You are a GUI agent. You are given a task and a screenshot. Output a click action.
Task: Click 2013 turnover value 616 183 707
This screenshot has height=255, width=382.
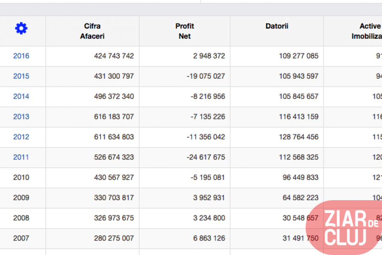click(114, 116)
